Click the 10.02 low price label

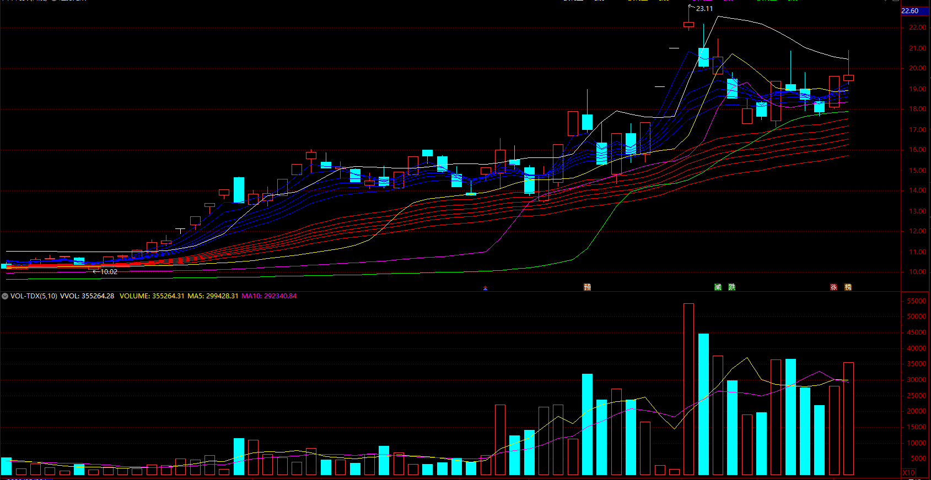point(109,272)
